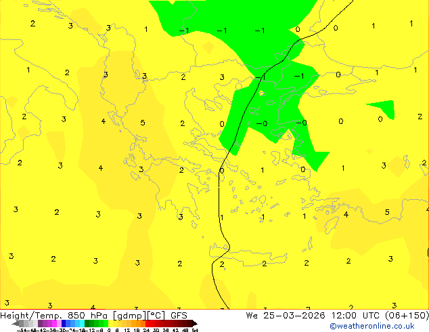The image size is (429, 332).
Task: Click the dark blue legend swatch above -30
Action: pyautogui.click(x=64, y=323)
